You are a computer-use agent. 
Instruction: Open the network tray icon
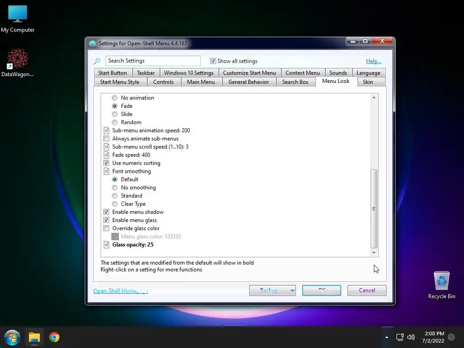tap(400, 337)
